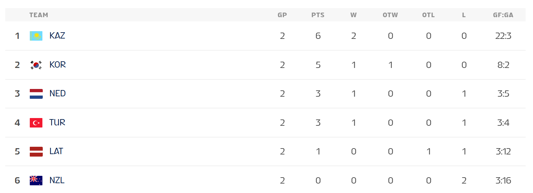
Task: Click the GP column header
Action: tap(282, 15)
